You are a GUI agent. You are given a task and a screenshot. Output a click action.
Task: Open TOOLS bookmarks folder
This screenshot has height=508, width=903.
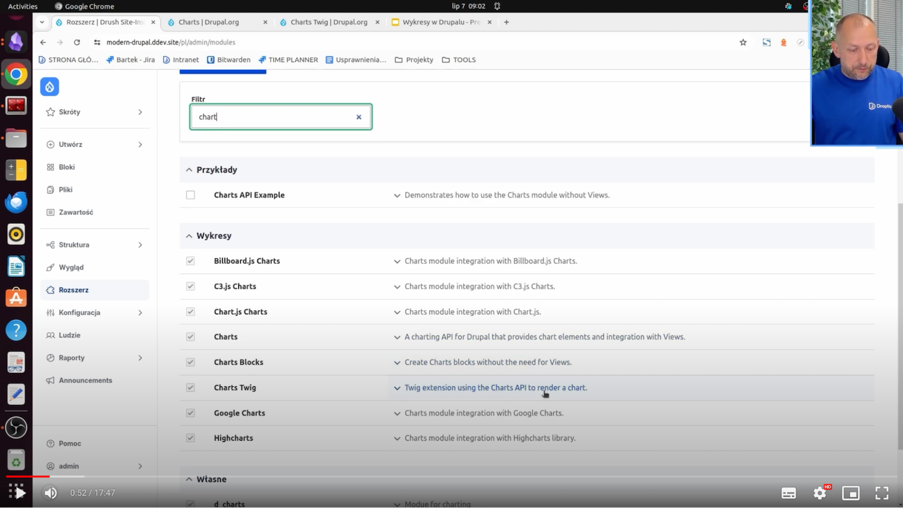pos(459,60)
